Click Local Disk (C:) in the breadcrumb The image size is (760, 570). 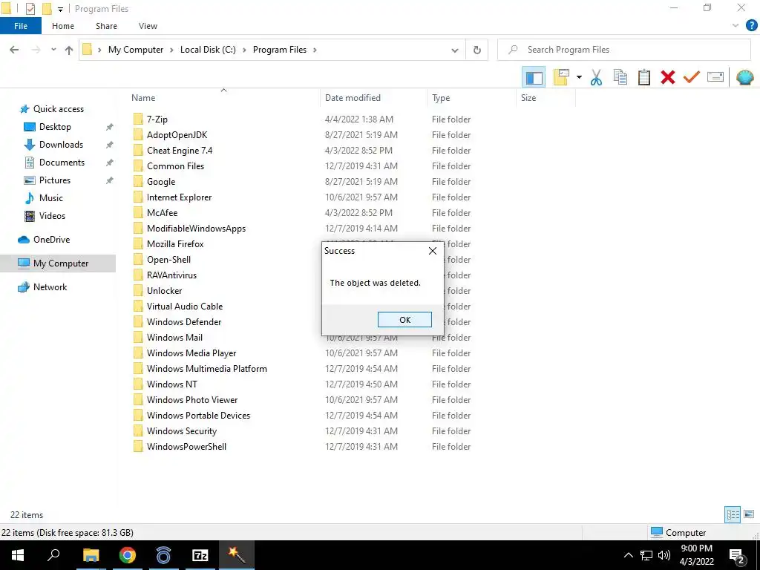[x=208, y=50]
